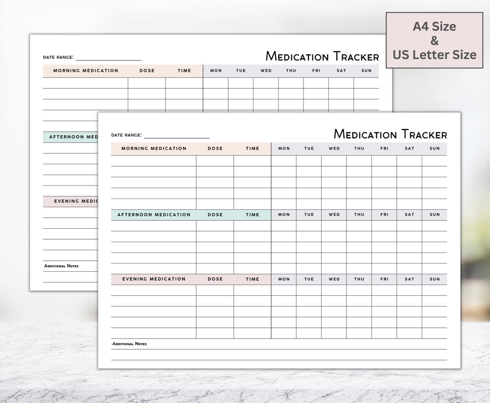
Task: Click the SAT column header in evening section
Action: point(409,279)
